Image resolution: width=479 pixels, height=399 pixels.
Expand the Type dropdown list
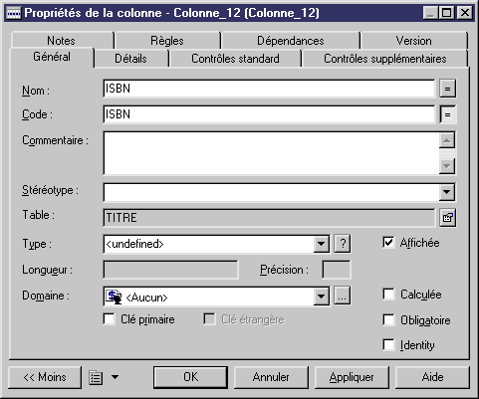tap(321, 244)
